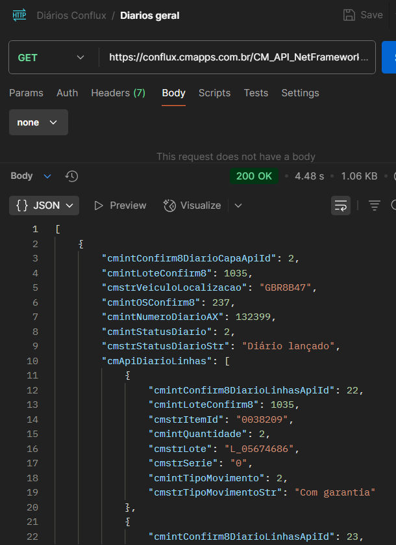
Task: Click the Visualize icon
Action: click(x=169, y=206)
